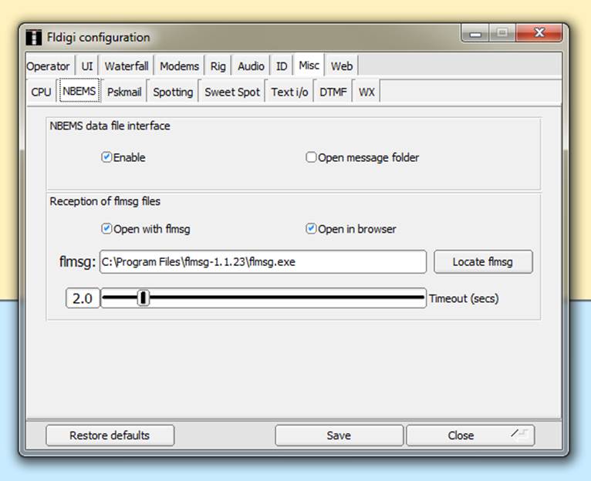Click the timeout value box showing 2.0
Viewport: 591px width, 481px height.
point(83,298)
